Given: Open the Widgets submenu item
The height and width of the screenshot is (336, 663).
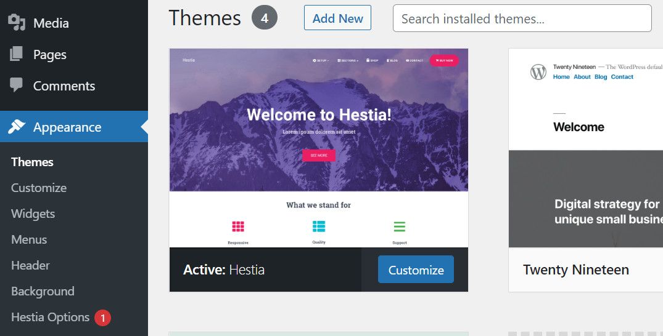Looking at the screenshot, I should pyautogui.click(x=33, y=214).
